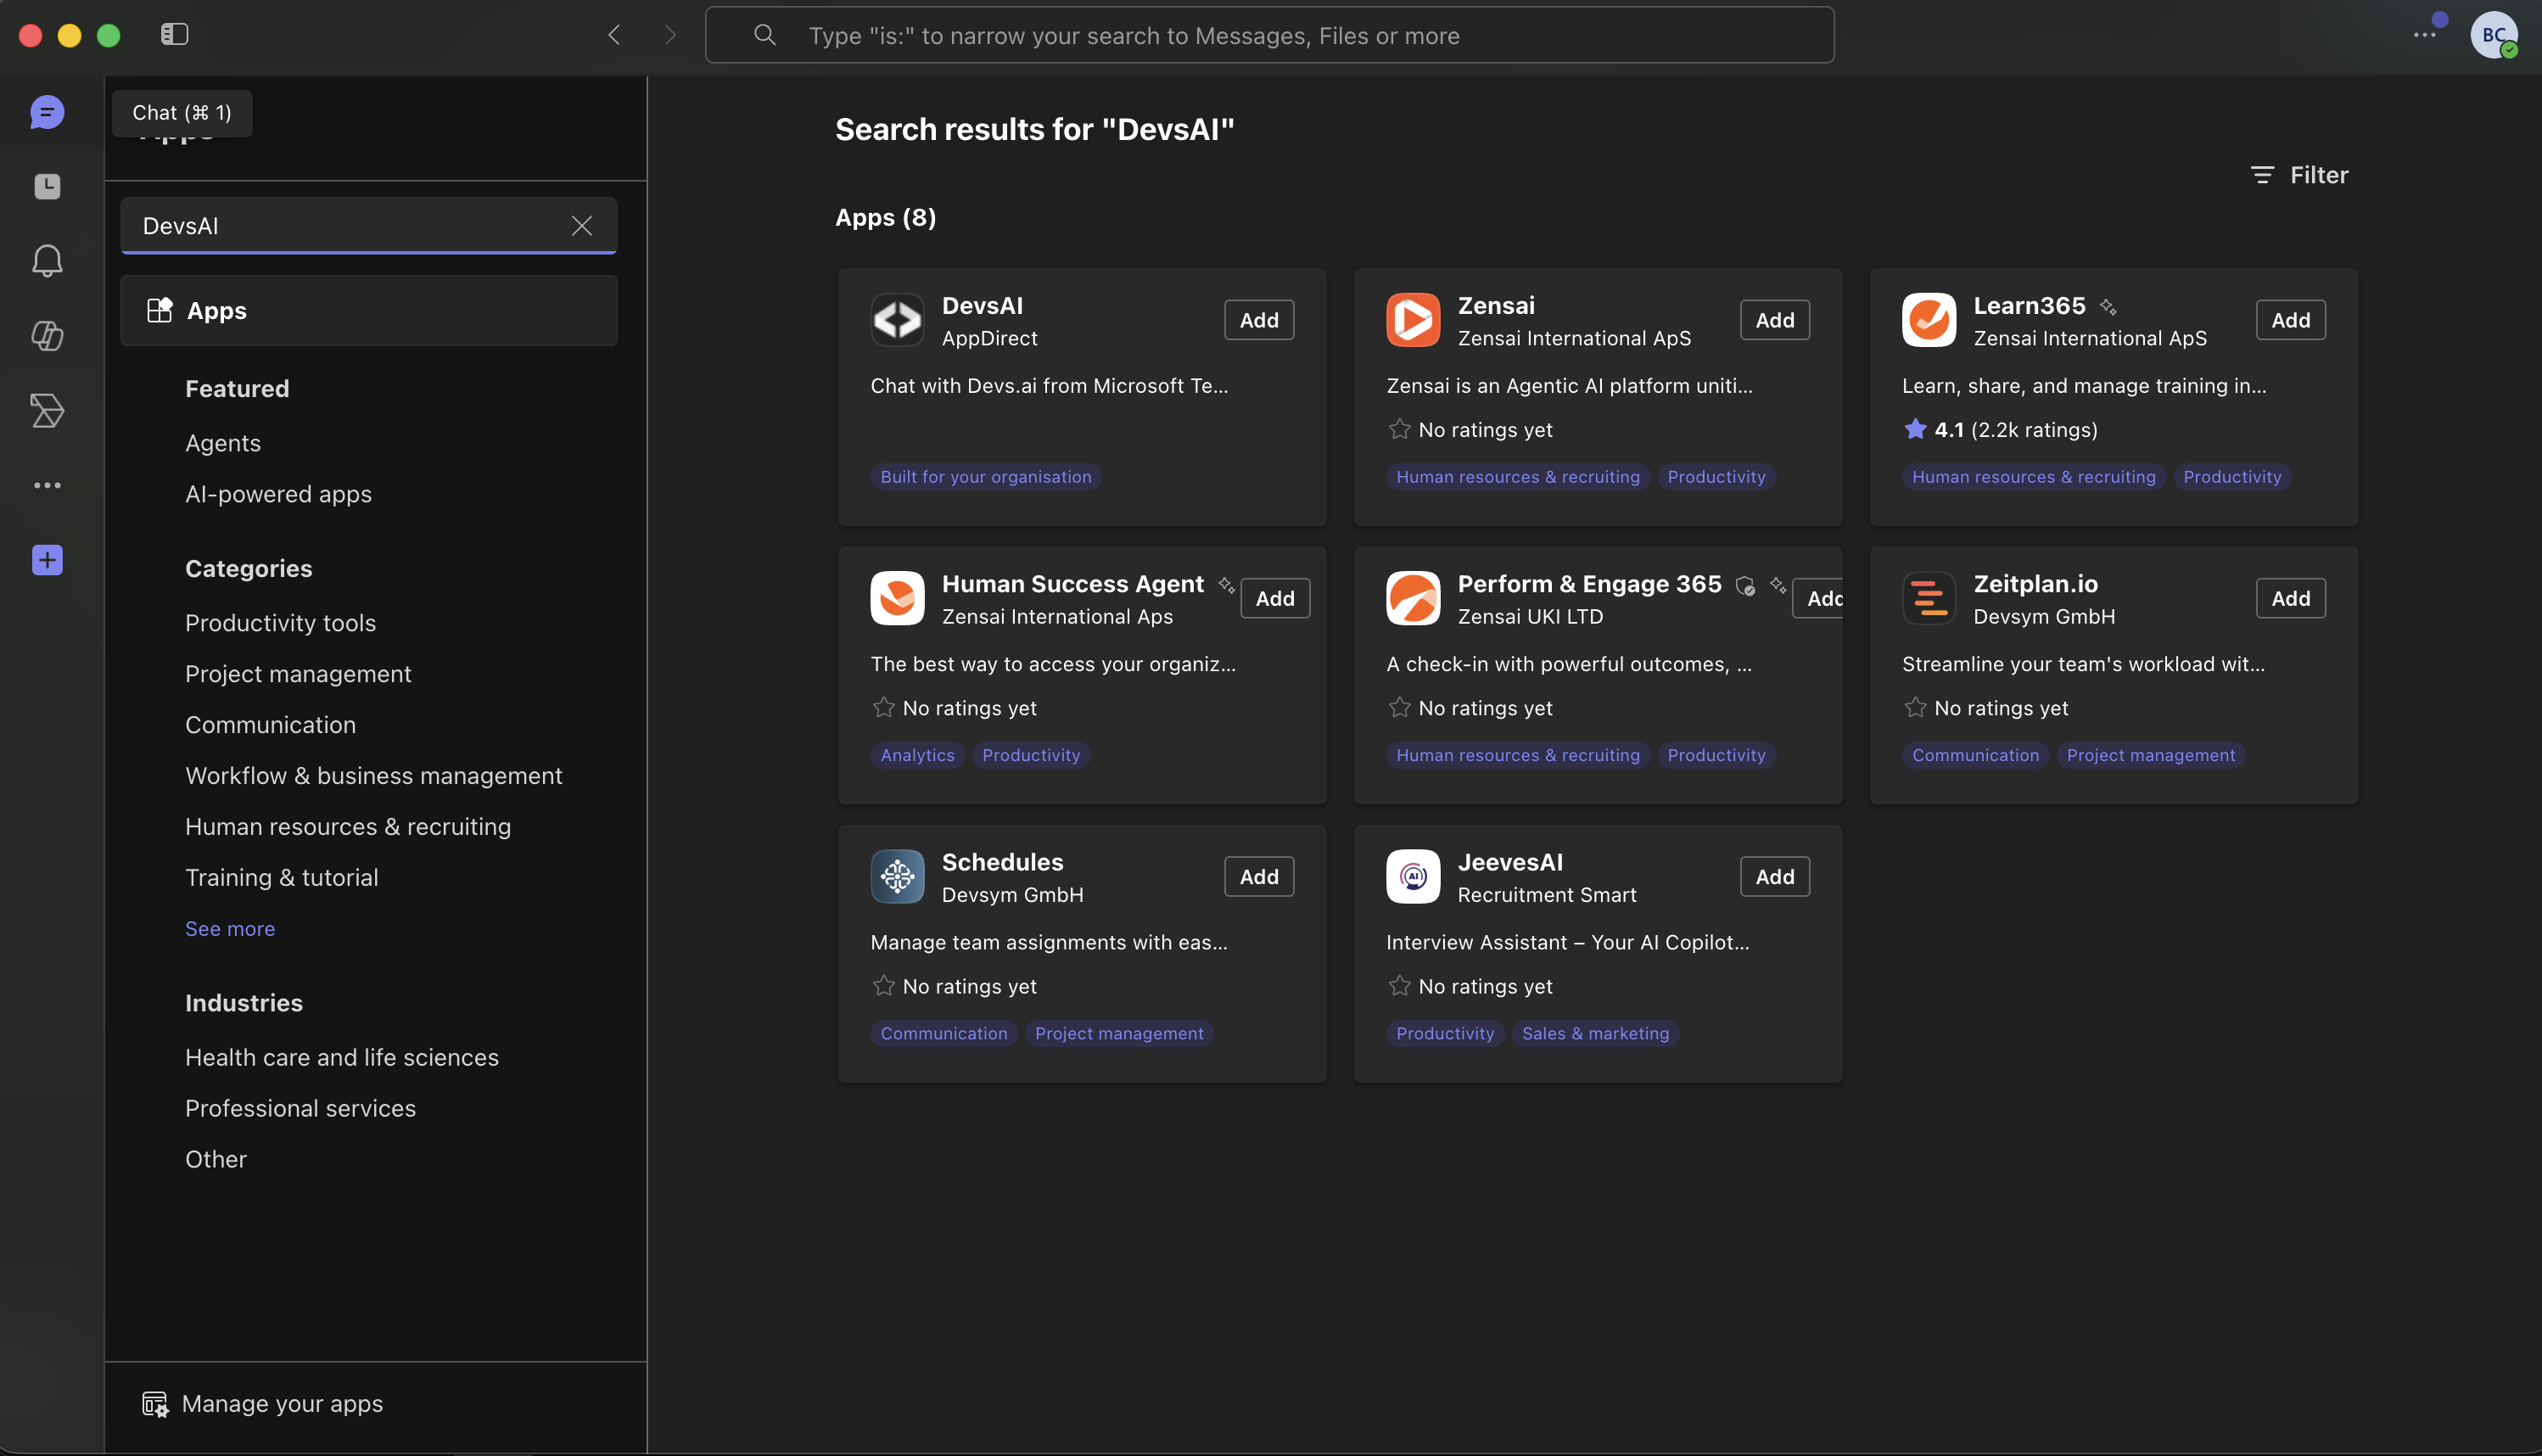The height and width of the screenshot is (1456, 2542).
Task: Click the top search bar
Action: click(1270, 35)
